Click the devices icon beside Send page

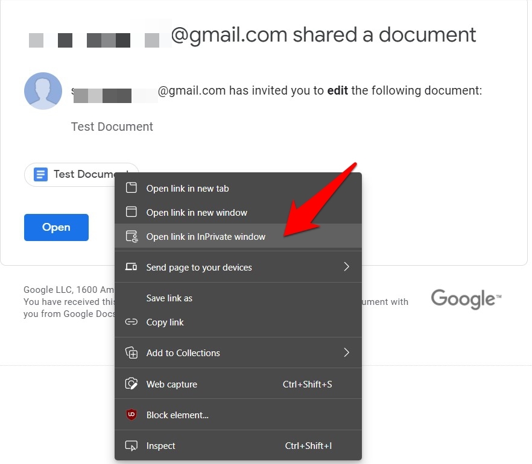[131, 267]
